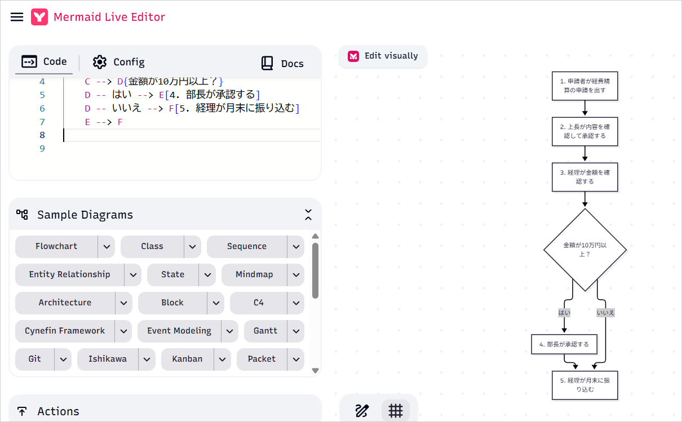Image resolution: width=682 pixels, height=422 pixels.
Task: Switch to the Code tab
Action: click(44, 62)
